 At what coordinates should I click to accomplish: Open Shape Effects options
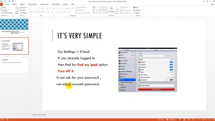click(125, 13)
